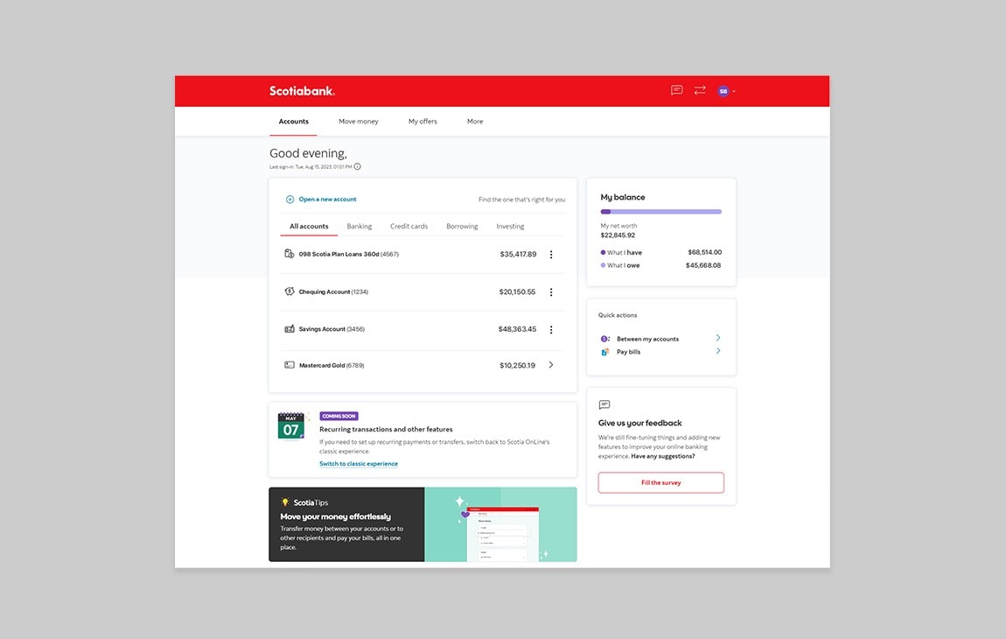
Task: Select the Borrowing filter tab
Action: click(x=462, y=226)
